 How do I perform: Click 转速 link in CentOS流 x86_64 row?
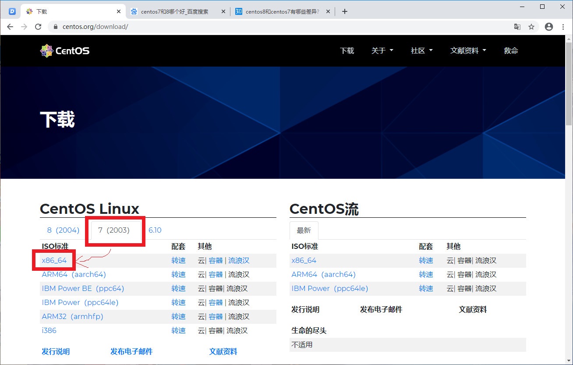[x=426, y=261]
